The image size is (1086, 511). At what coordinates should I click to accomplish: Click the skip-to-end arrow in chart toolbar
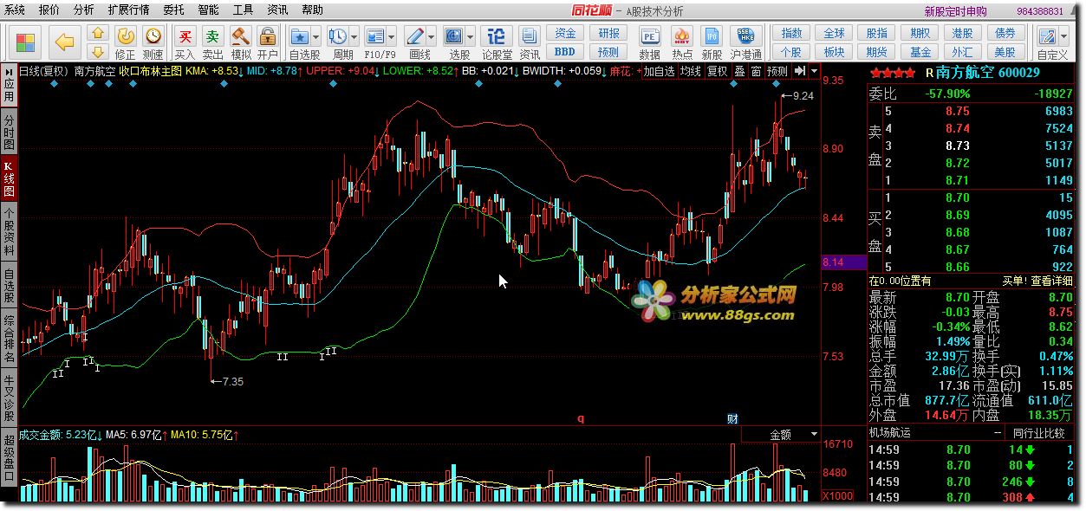click(x=801, y=71)
